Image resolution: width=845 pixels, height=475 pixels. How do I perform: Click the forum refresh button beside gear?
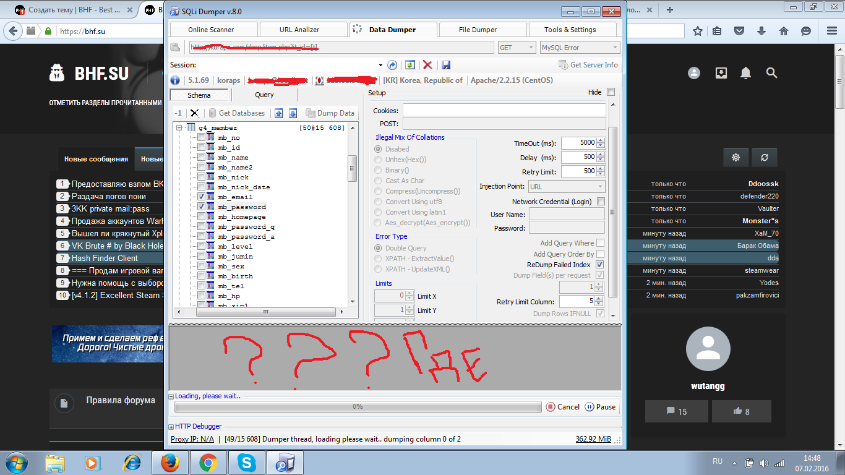pos(765,158)
